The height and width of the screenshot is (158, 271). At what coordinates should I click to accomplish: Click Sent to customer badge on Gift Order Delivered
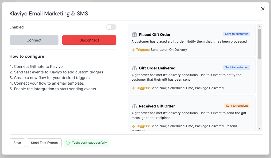tap(237, 68)
